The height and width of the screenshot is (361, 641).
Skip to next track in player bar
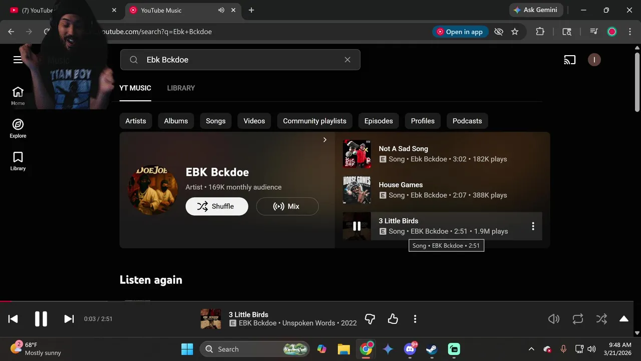pyautogui.click(x=69, y=319)
